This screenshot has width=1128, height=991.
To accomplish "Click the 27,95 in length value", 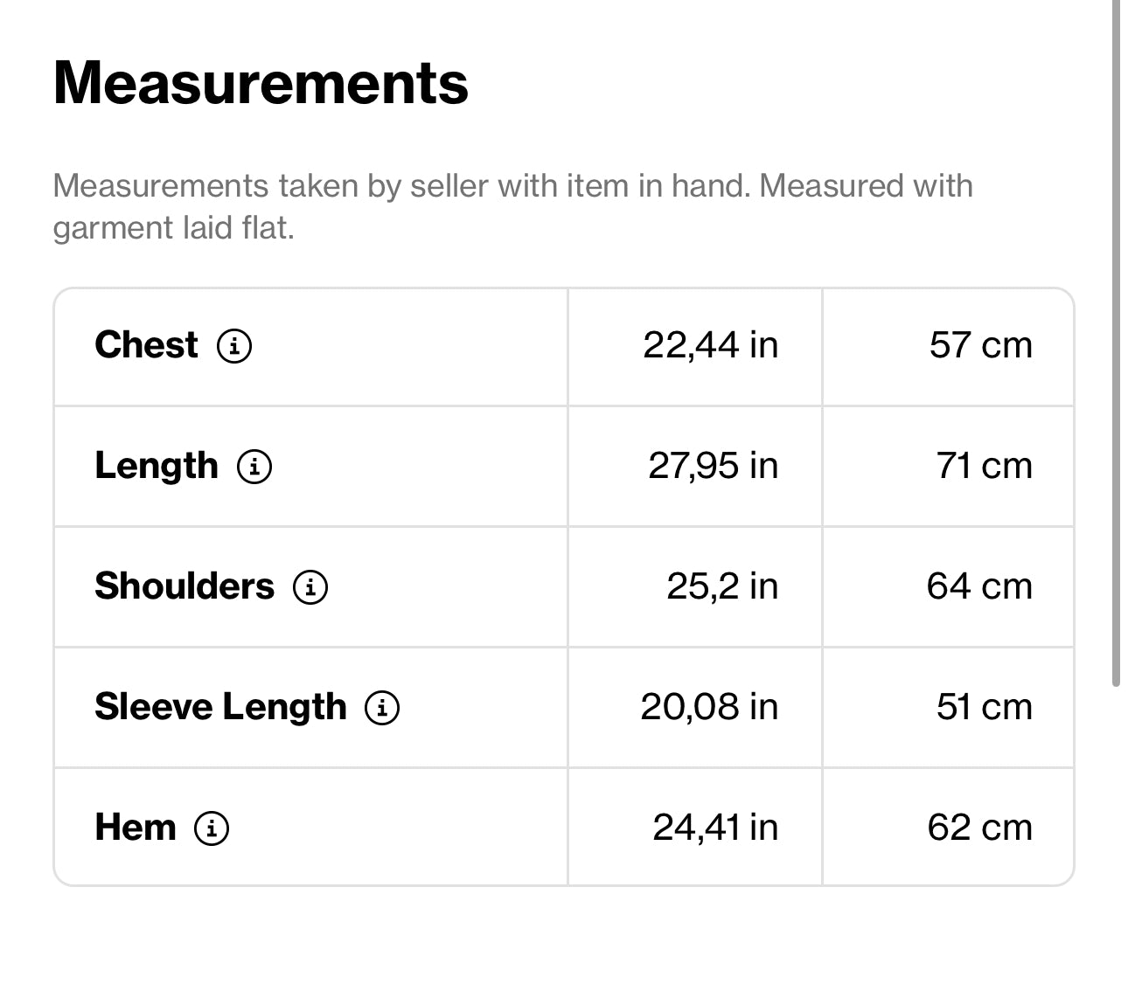I will pyautogui.click(x=713, y=466).
